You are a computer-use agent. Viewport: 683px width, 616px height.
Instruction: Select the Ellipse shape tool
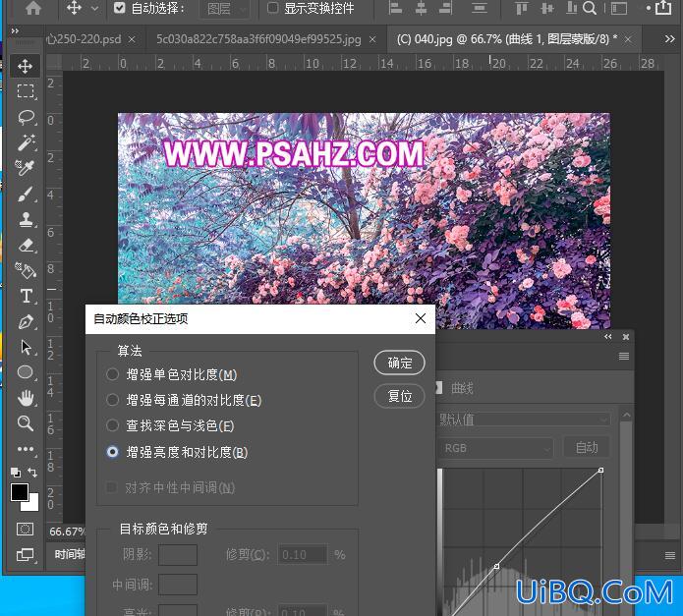tap(26, 372)
